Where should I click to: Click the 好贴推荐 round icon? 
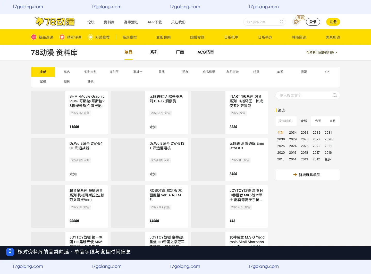[x=90, y=37]
